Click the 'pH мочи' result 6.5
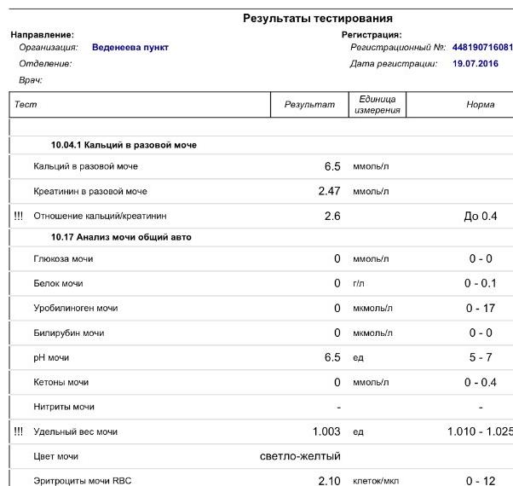This screenshot has width=513, height=486. (x=332, y=357)
